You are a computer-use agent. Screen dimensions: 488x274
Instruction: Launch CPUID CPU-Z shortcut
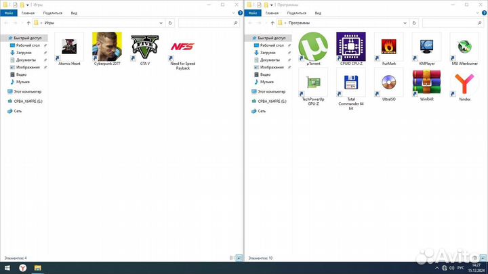click(x=351, y=49)
